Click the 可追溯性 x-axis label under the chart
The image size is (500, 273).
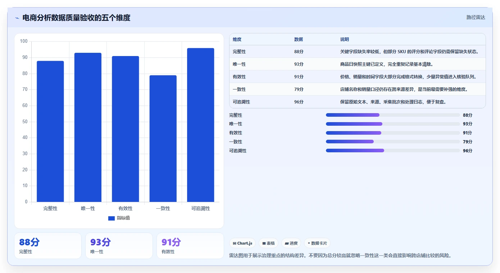(201, 208)
